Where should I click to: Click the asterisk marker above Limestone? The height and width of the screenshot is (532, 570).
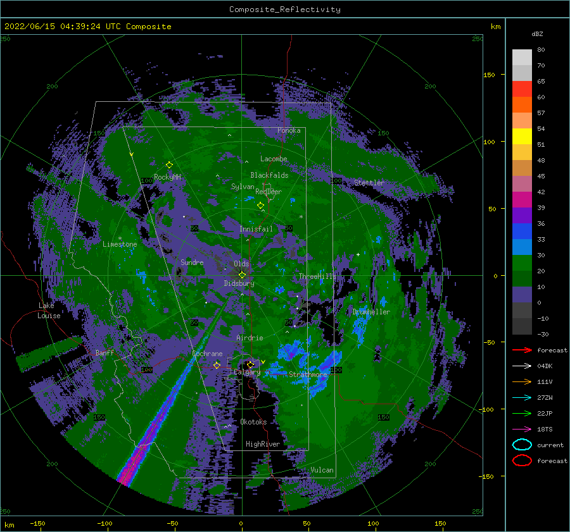coord(120,238)
